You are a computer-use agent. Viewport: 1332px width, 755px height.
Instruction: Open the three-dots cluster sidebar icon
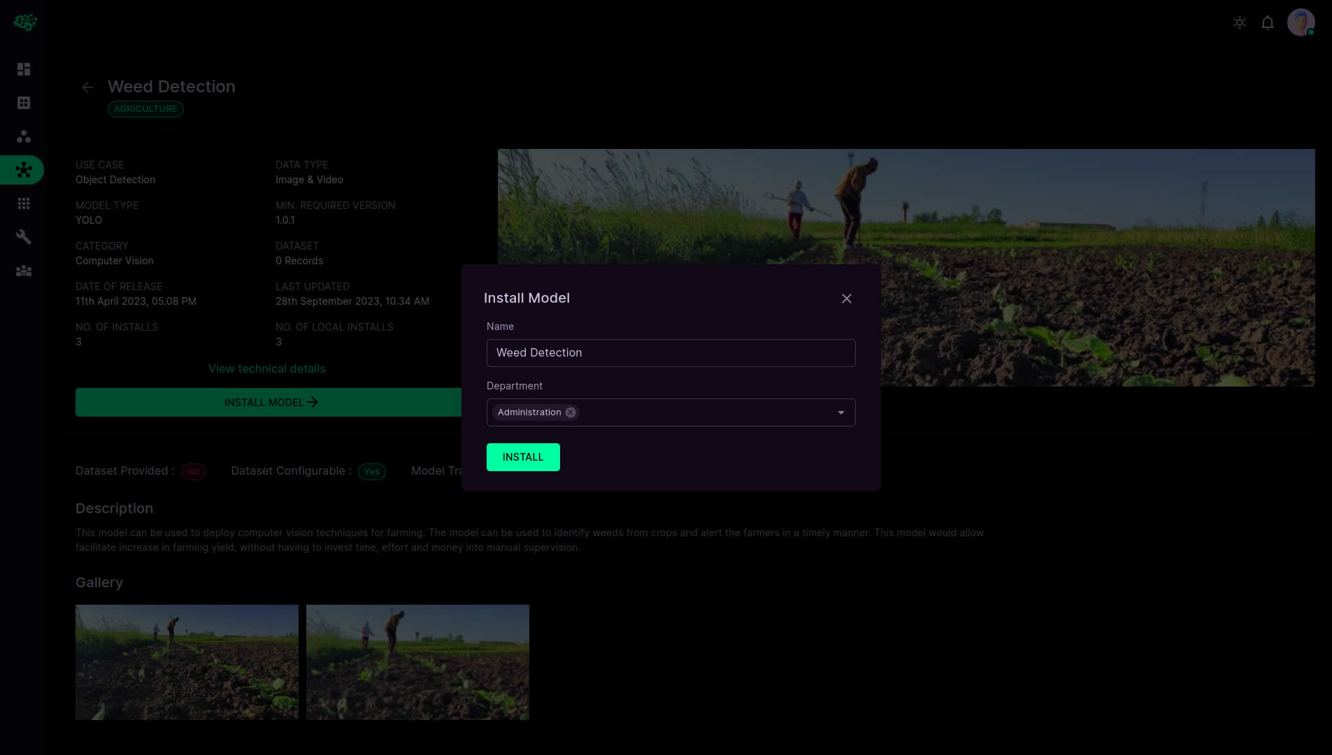point(24,136)
